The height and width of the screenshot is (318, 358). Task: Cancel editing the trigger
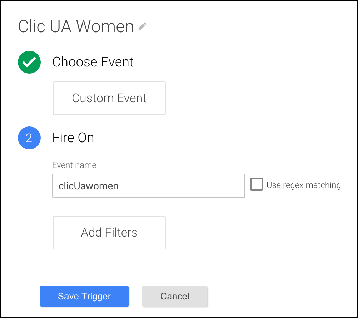click(x=175, y=296)
